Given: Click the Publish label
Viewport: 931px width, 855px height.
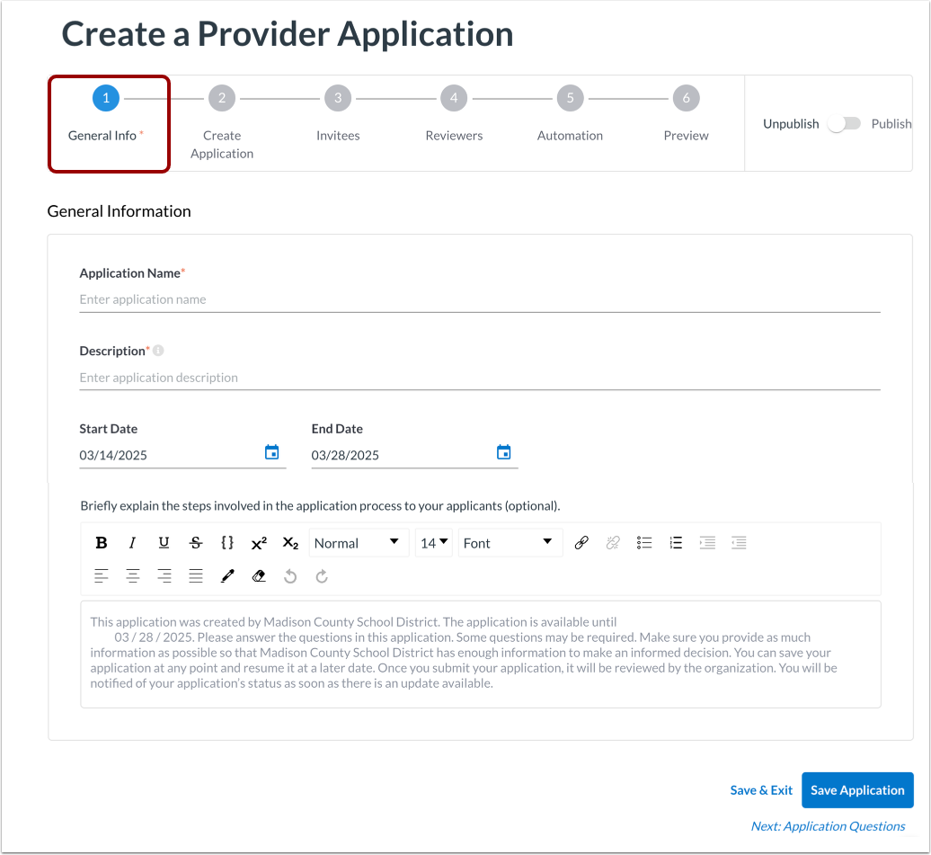Looking at the screenshot, I should click(x=891, y=123).
